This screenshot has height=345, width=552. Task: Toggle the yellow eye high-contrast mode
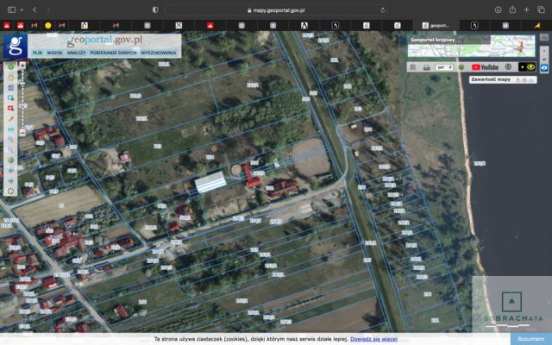pos(530,67)
